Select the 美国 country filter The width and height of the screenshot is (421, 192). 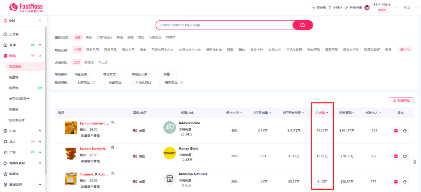89,37
